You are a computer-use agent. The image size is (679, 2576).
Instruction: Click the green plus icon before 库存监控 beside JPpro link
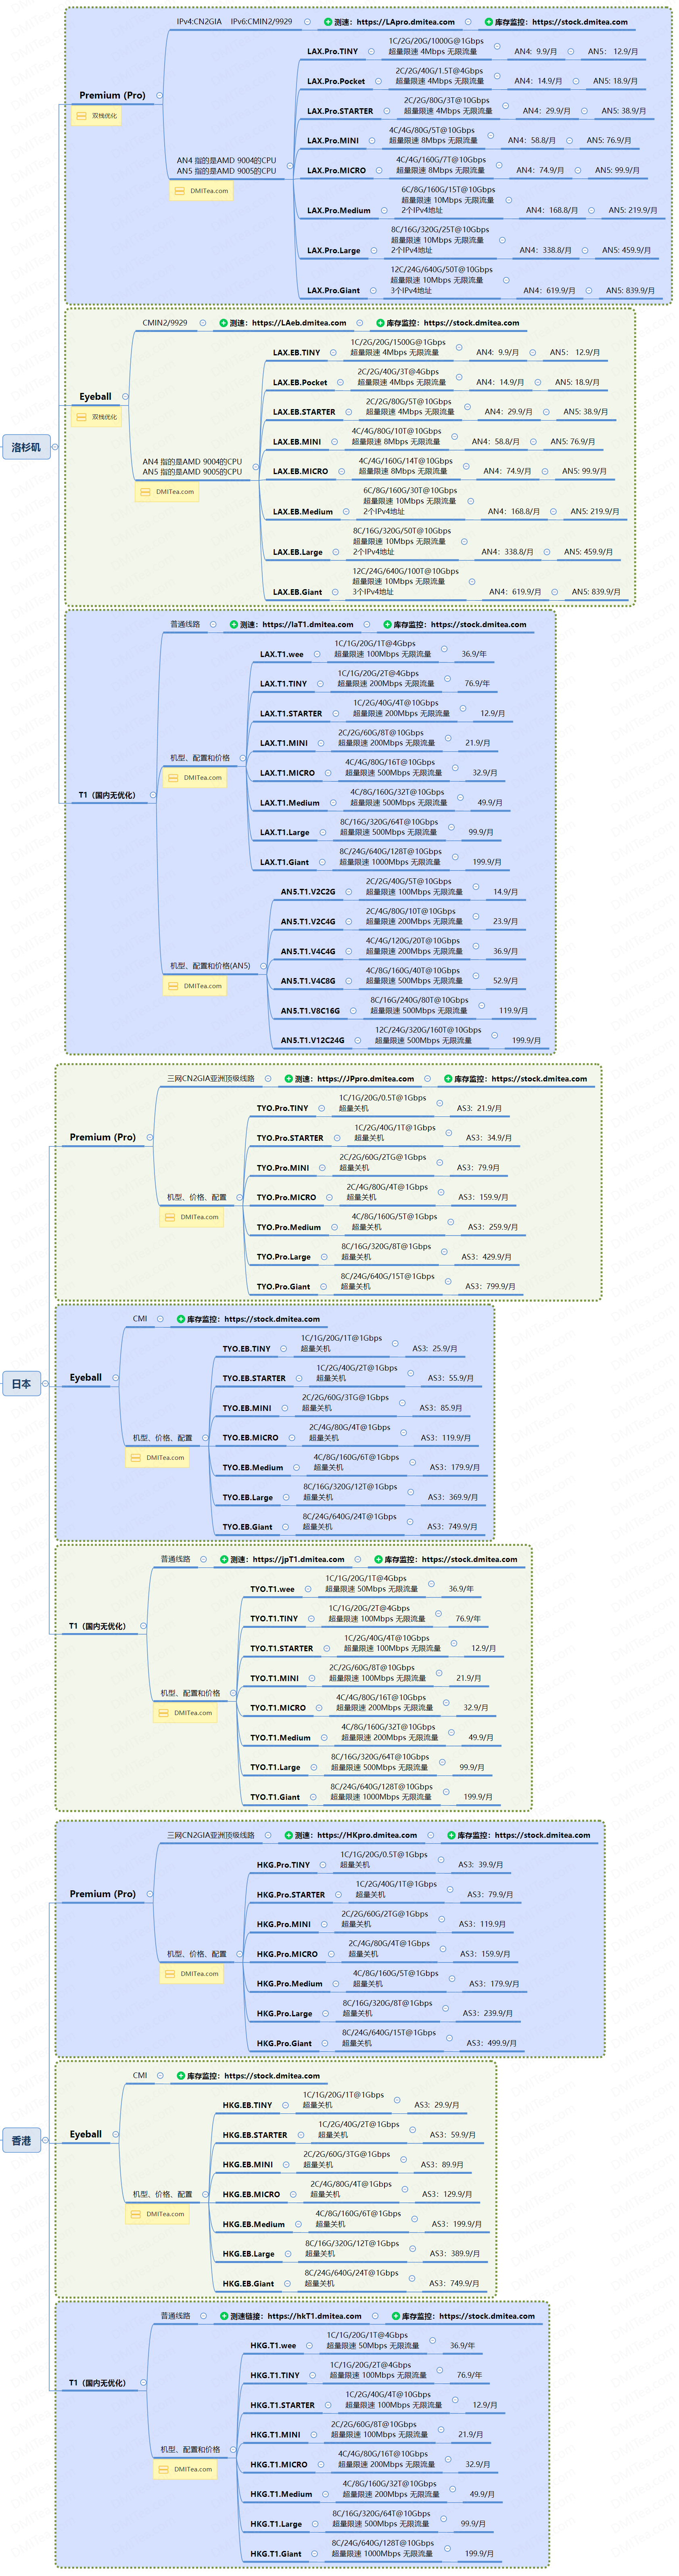point(447,1079)
